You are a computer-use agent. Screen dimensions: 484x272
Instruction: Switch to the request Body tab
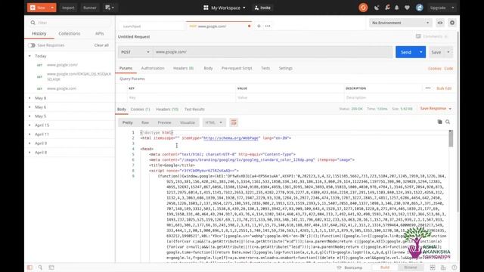pyautogui.click(x=209, y=68)
